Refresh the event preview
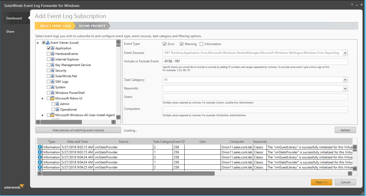This screenshot has width=366, height=196. tap(346, 130)
